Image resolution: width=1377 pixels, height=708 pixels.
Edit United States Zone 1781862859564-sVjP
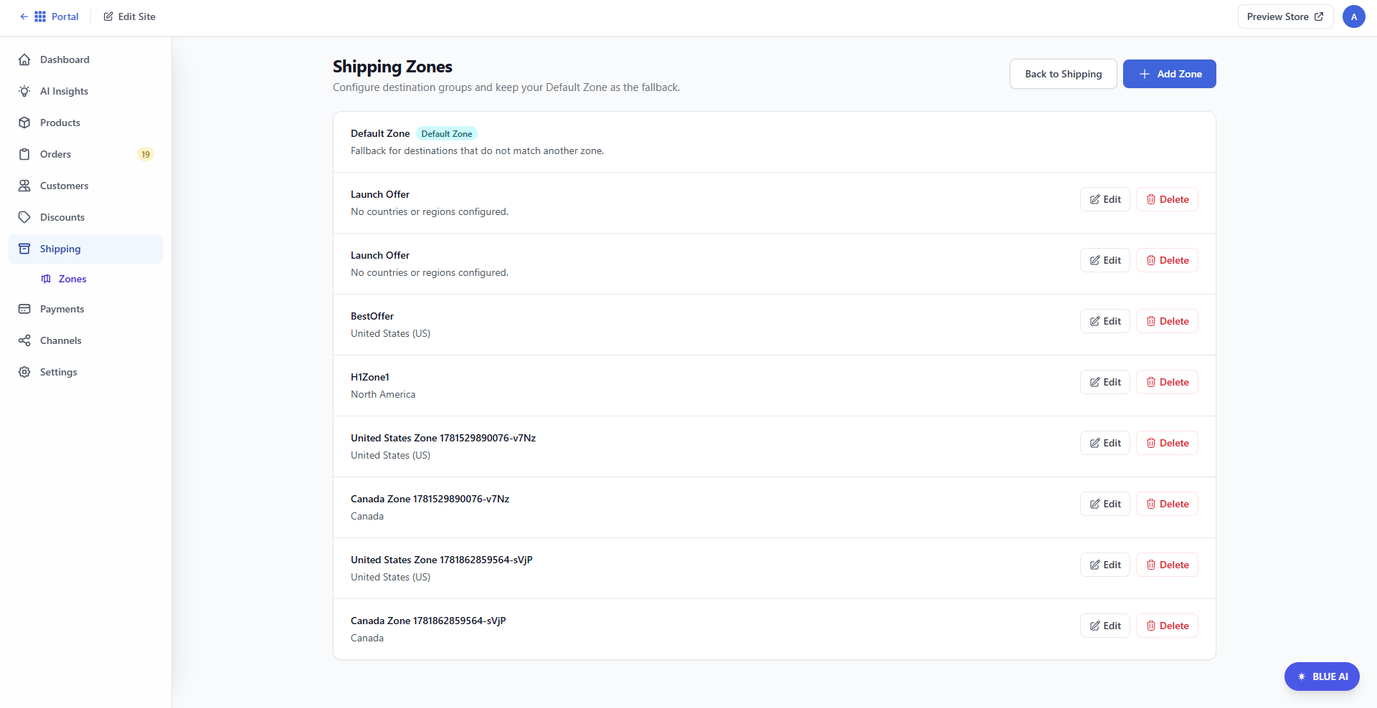[1104, 565]
